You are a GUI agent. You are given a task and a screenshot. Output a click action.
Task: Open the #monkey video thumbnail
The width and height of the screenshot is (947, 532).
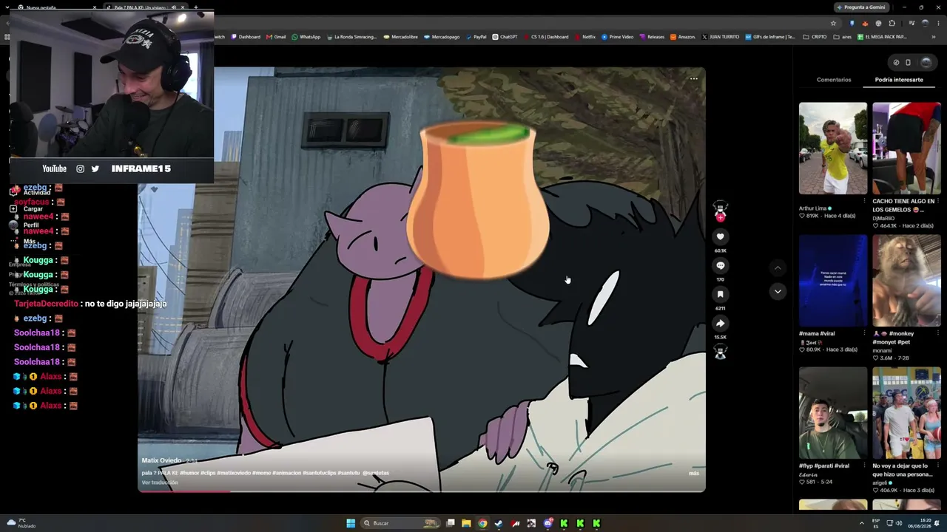pos(906,281)
